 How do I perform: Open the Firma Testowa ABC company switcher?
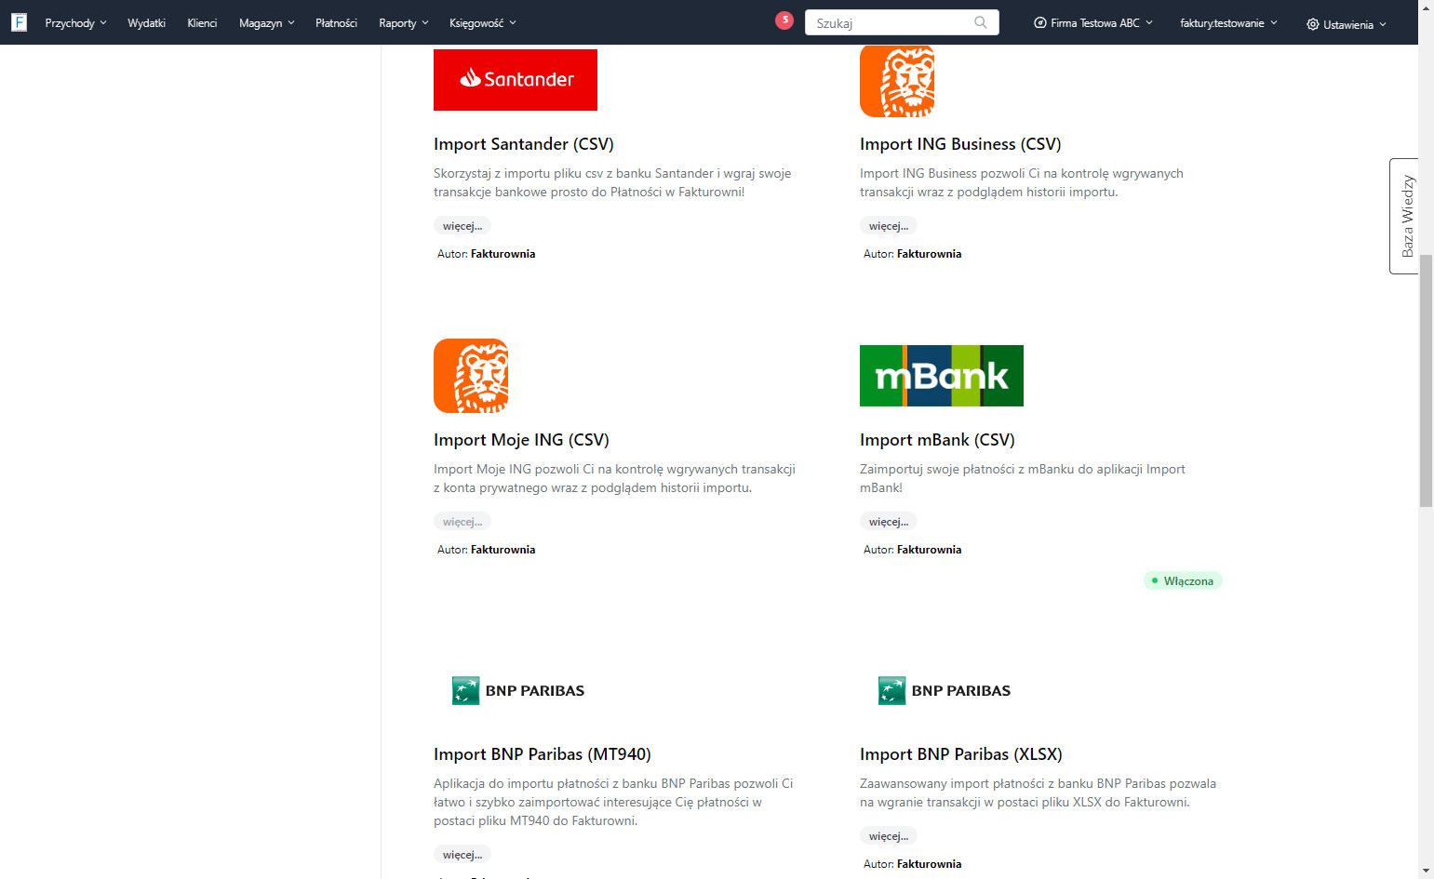1094,23
